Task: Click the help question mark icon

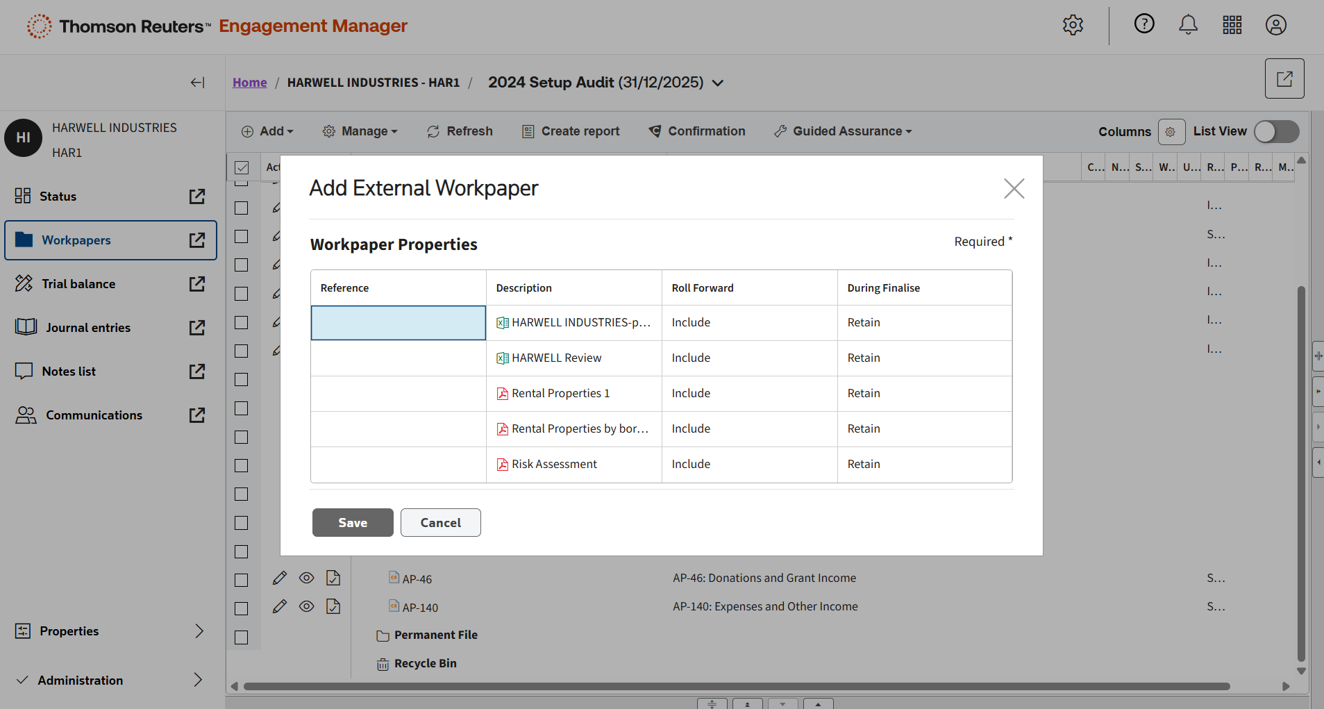Action: coord(1143,24)
